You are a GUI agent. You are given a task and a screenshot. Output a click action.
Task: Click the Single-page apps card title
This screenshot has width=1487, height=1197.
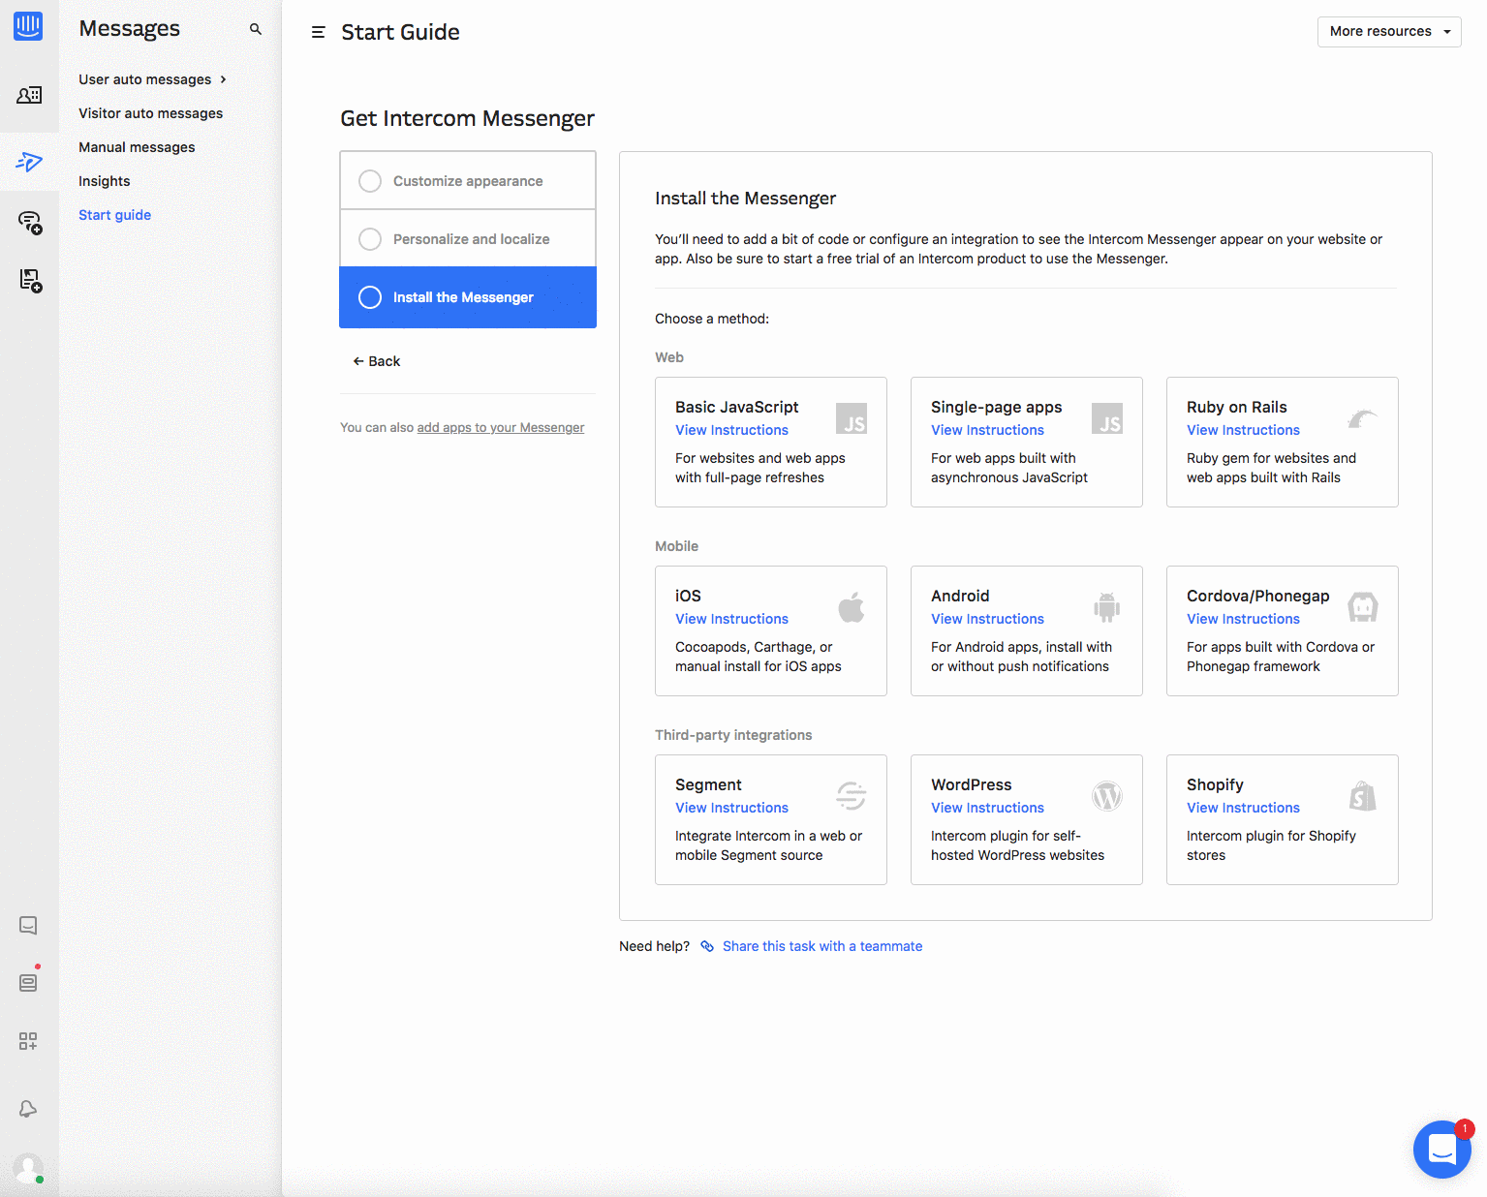point(997,407)
